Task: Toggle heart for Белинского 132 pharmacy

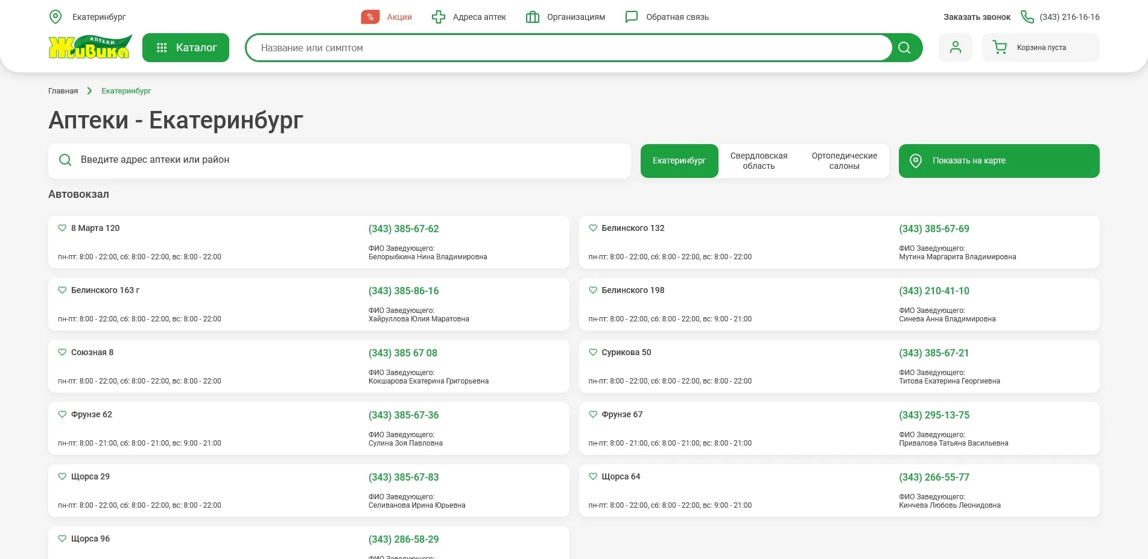Action: click(x=593, y=228)
